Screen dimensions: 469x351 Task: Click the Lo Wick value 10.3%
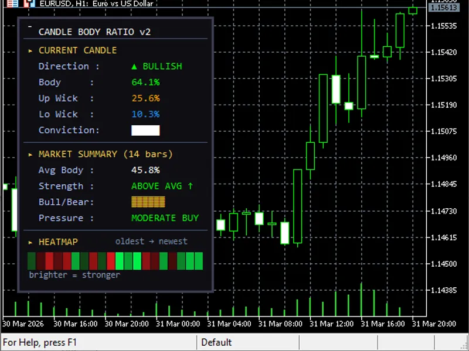click(x=145, y=114)
